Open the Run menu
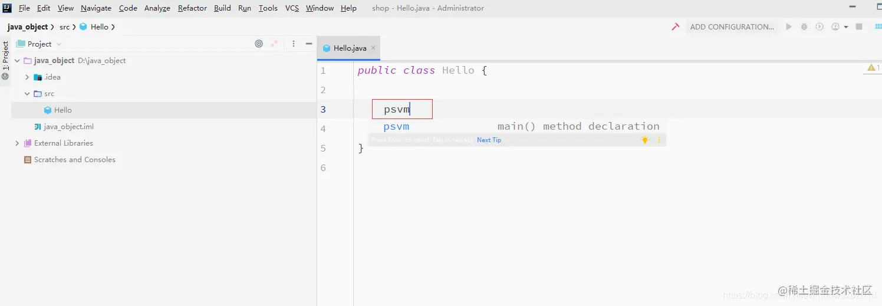 pos(245,8)
